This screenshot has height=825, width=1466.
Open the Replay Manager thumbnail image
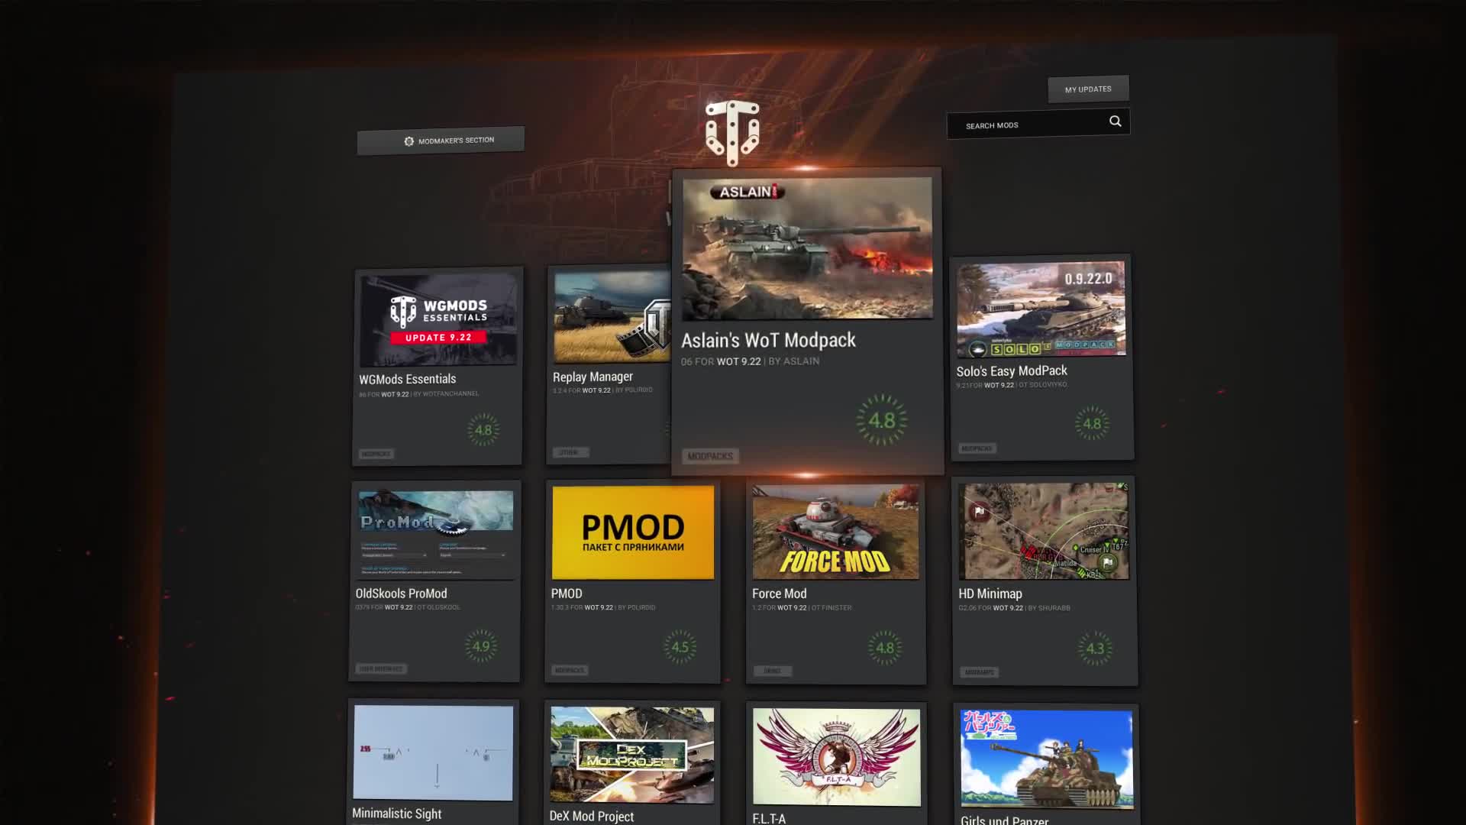(x=612, y=316)
